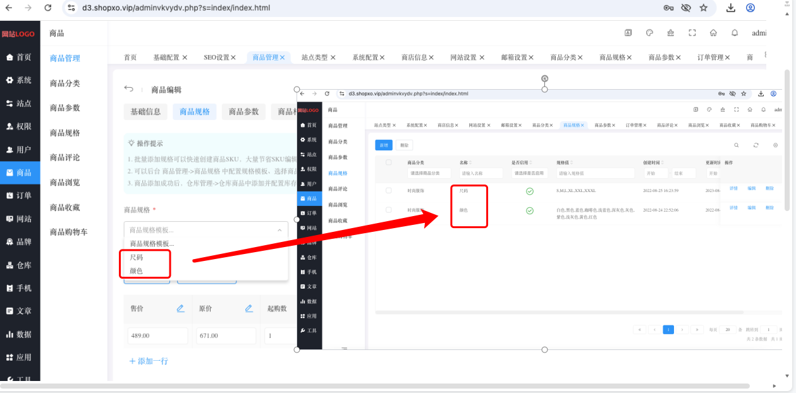Screen dimensions: 796x393
Task: Click the pencil edit icon next to 售价
Action: pos(180,308)
